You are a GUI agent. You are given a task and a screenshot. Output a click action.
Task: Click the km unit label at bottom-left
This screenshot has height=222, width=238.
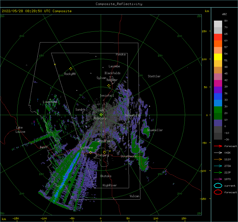[4, 219]
